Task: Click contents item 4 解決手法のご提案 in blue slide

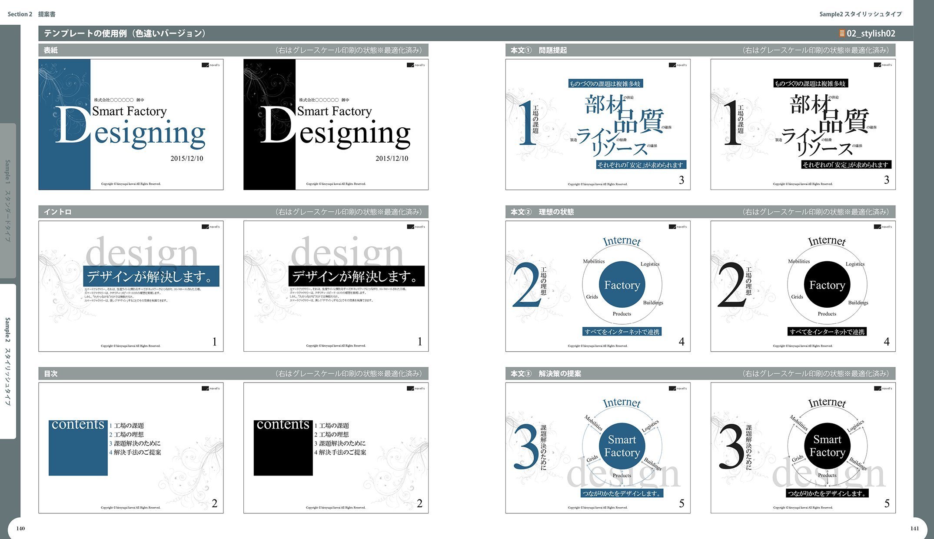Action: pos(136,452)
